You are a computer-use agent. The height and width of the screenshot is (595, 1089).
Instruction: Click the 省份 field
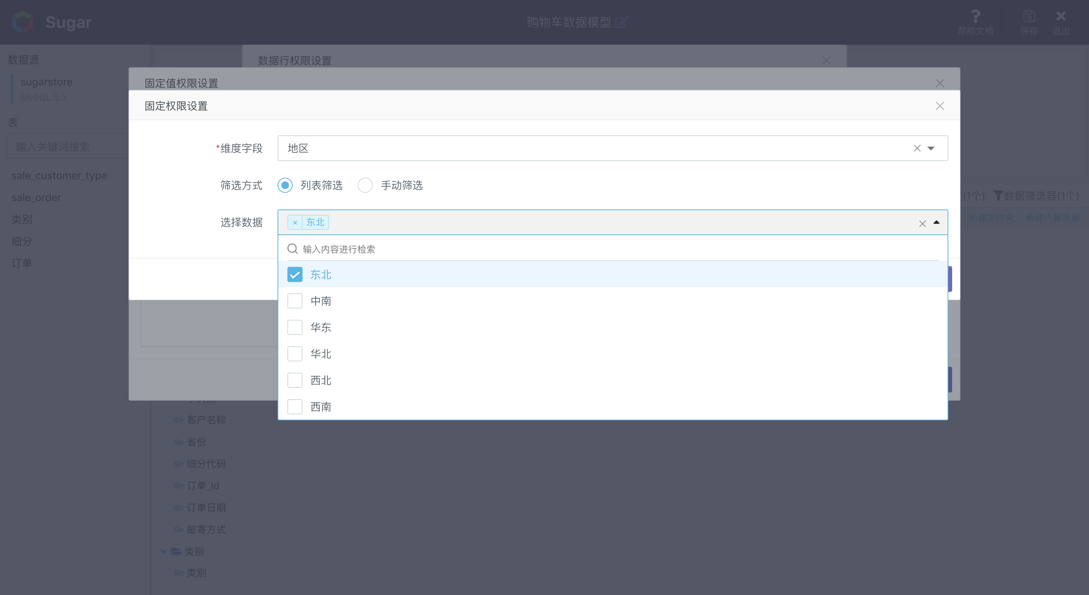click(197, 442)
